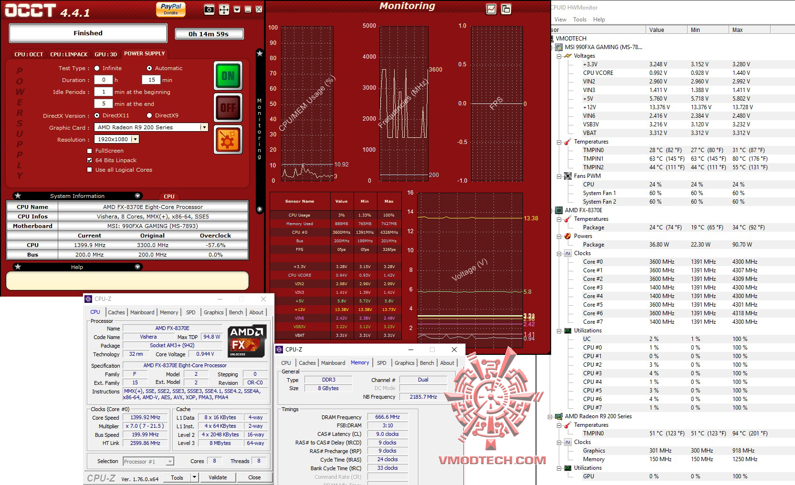The height and width of the screenshot is (485, 795).
Task: Click the OCCT screenshot camera icon
Action: 209,9
